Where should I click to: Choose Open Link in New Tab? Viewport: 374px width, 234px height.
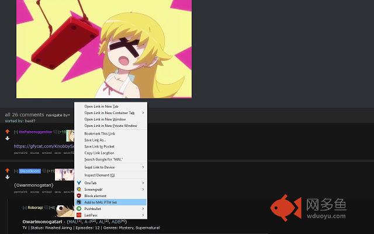(111, 106)
